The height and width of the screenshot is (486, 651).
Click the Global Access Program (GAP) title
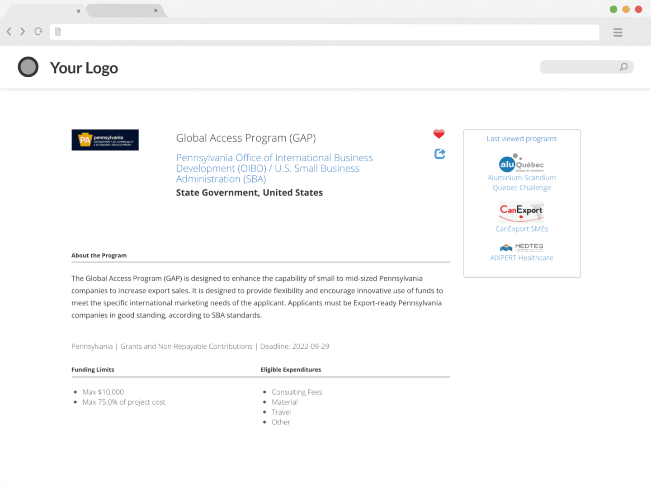tap(246, 138)
